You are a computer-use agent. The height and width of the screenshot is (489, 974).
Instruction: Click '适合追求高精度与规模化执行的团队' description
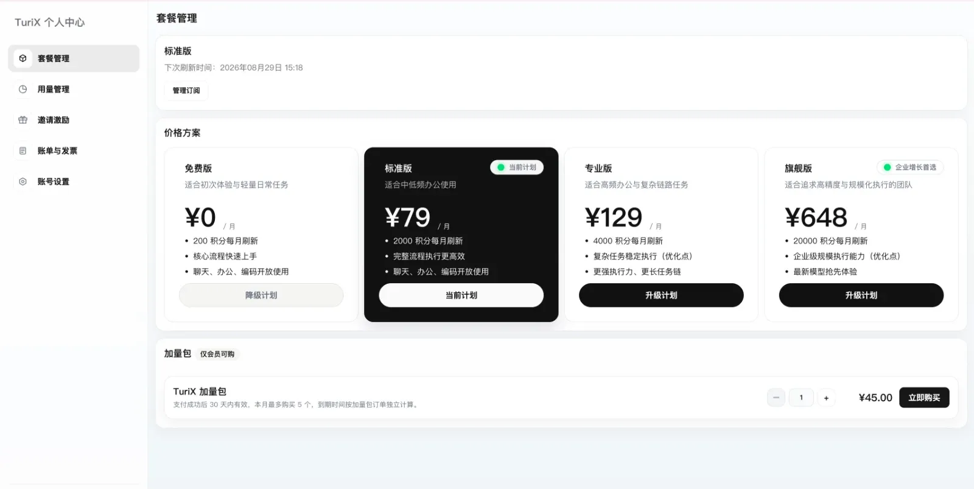(848, 185)
